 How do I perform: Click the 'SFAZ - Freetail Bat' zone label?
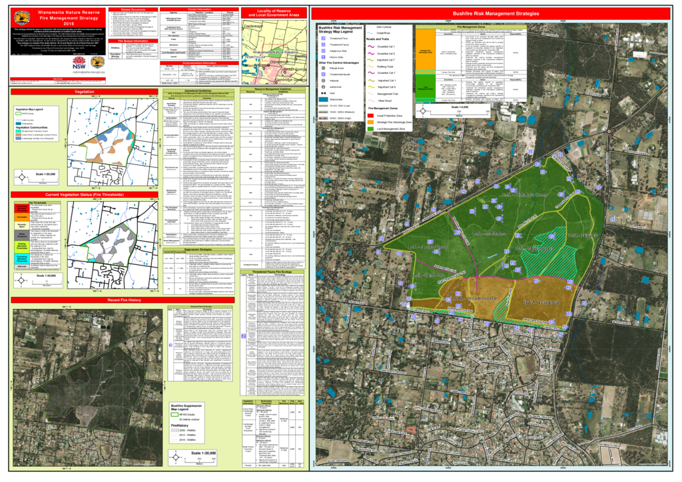coord(541,302)
